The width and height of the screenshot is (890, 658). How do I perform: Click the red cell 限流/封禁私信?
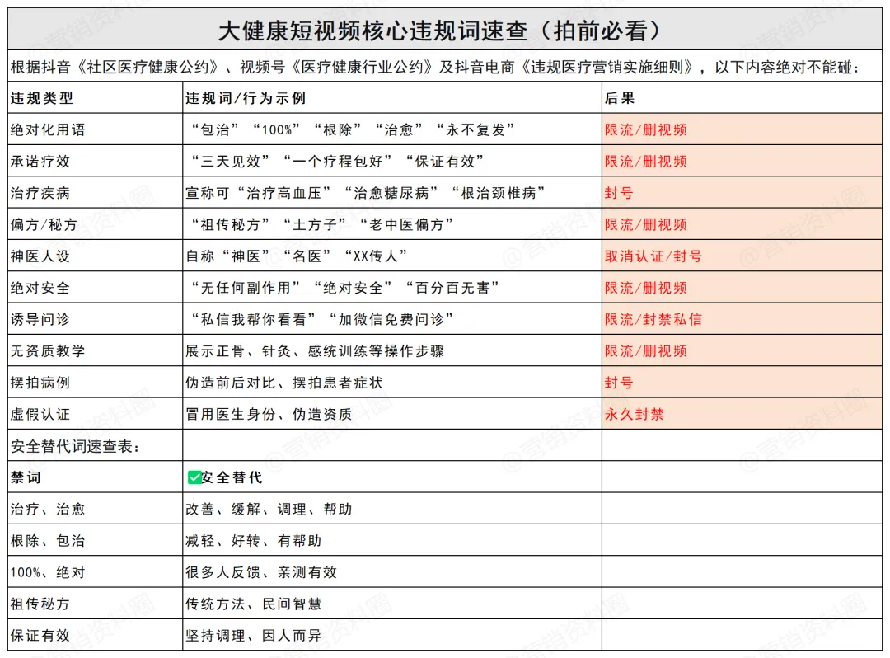[742, 319]
